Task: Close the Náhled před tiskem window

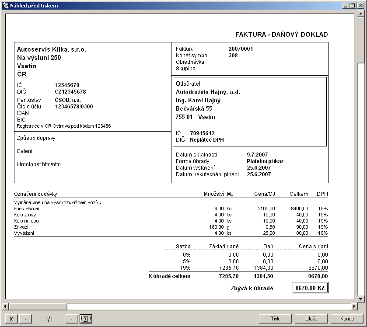Action: click(x=361, y=6)
